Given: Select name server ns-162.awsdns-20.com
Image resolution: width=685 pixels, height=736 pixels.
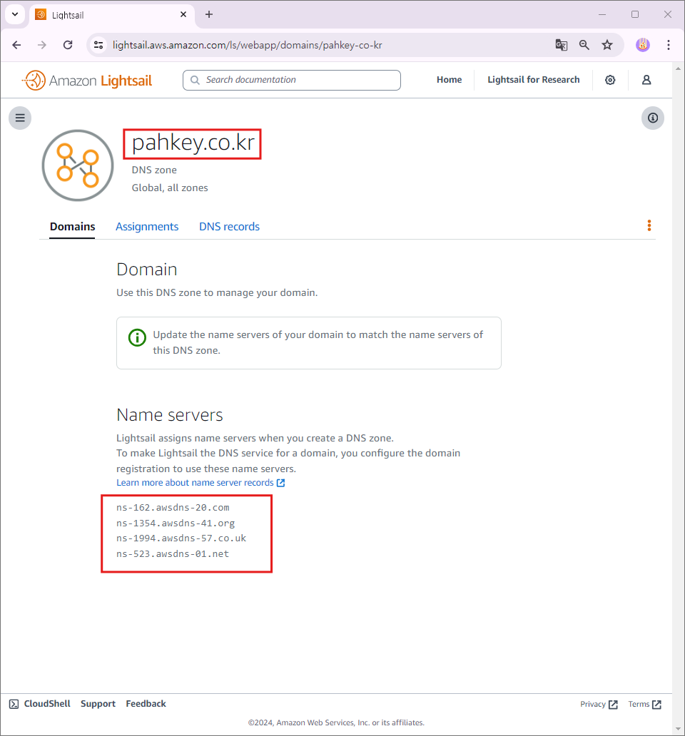Looking at the screenshot, I should 173,508.
